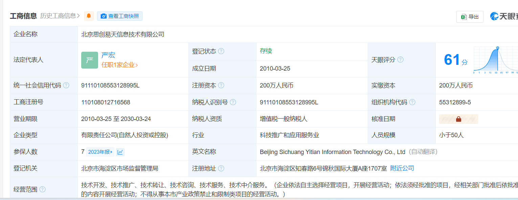Click the 存续 status value

266,51
